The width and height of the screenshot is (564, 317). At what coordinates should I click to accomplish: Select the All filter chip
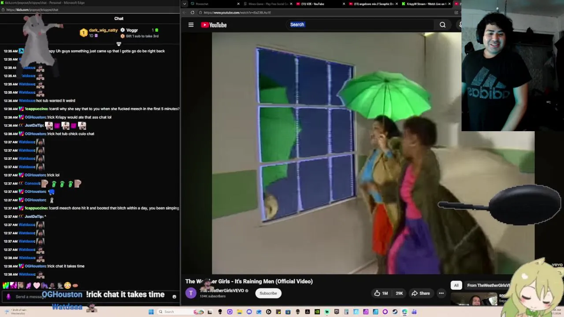pos(456,285)
